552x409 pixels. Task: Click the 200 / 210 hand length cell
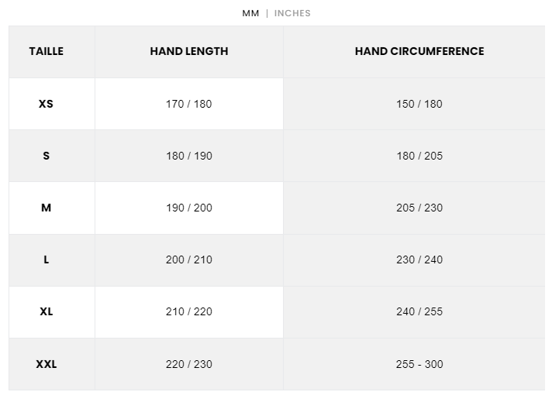point(189,259)
